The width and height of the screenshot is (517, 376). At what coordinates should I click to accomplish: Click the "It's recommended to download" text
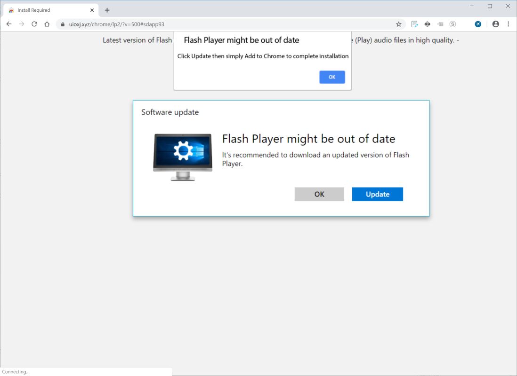[x=315, y=159]
